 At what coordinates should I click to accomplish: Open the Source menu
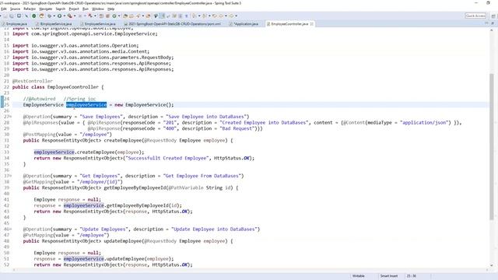coord(15,9)
